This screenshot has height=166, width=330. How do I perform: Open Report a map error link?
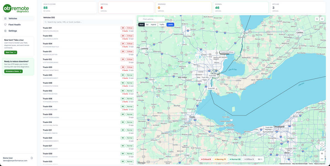coord(320,164)
